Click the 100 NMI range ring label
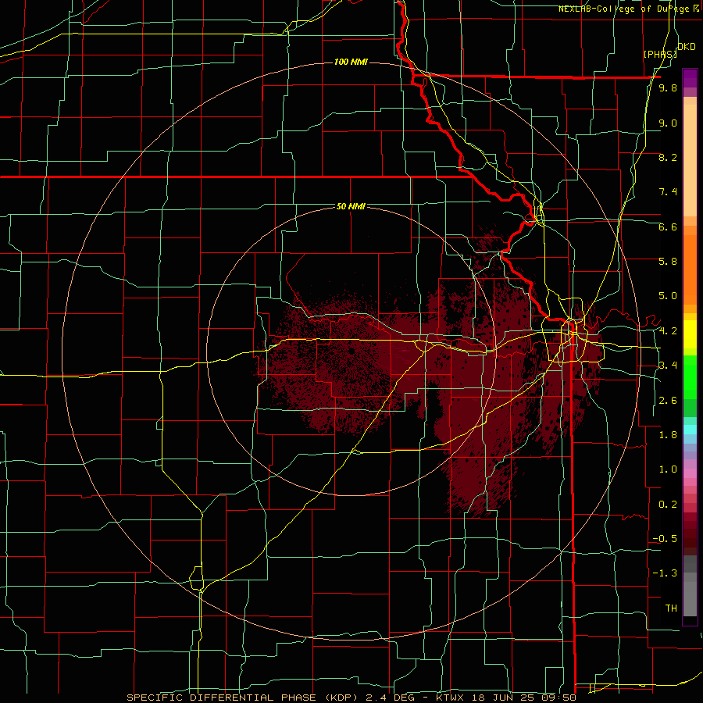The image size is (703, 703). 351,62
